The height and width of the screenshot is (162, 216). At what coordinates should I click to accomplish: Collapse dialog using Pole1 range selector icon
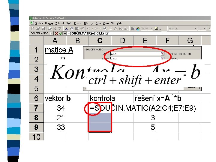click(163, 54)
